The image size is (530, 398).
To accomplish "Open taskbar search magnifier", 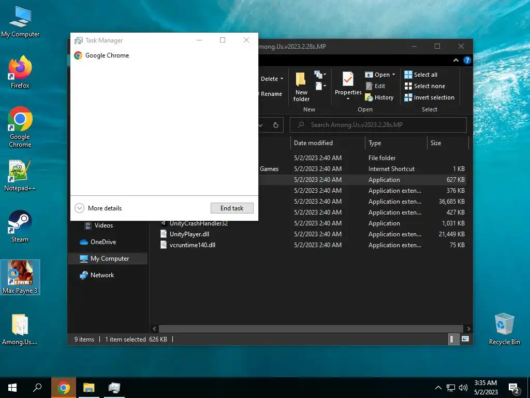I will (x=37, y=388).
